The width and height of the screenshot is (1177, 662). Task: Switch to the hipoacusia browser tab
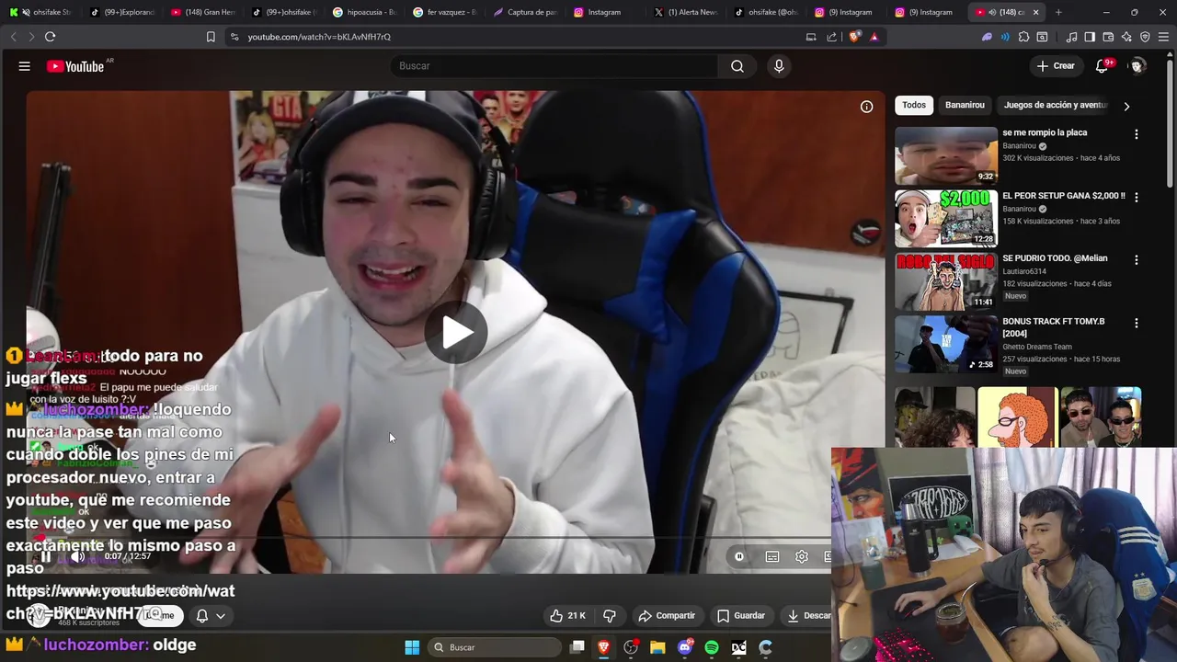[x=365, y=12]
